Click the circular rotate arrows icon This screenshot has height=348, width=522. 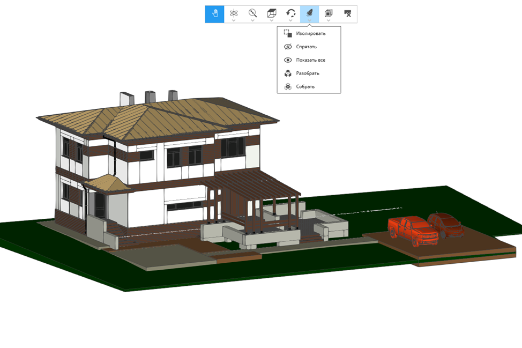[290, 13]
